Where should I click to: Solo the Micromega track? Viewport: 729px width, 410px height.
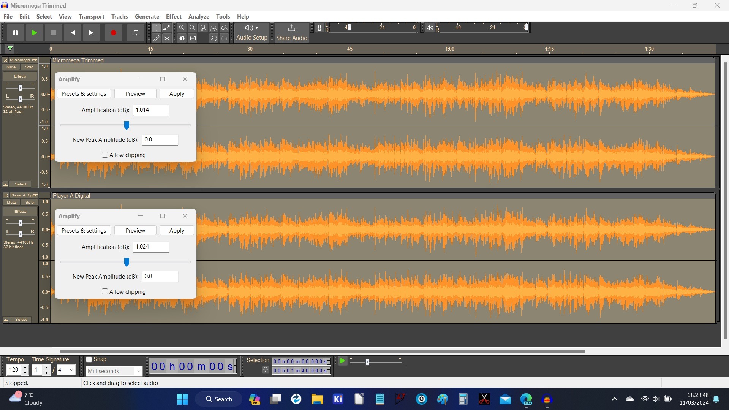pyautogui.click(x=29, y=67)
